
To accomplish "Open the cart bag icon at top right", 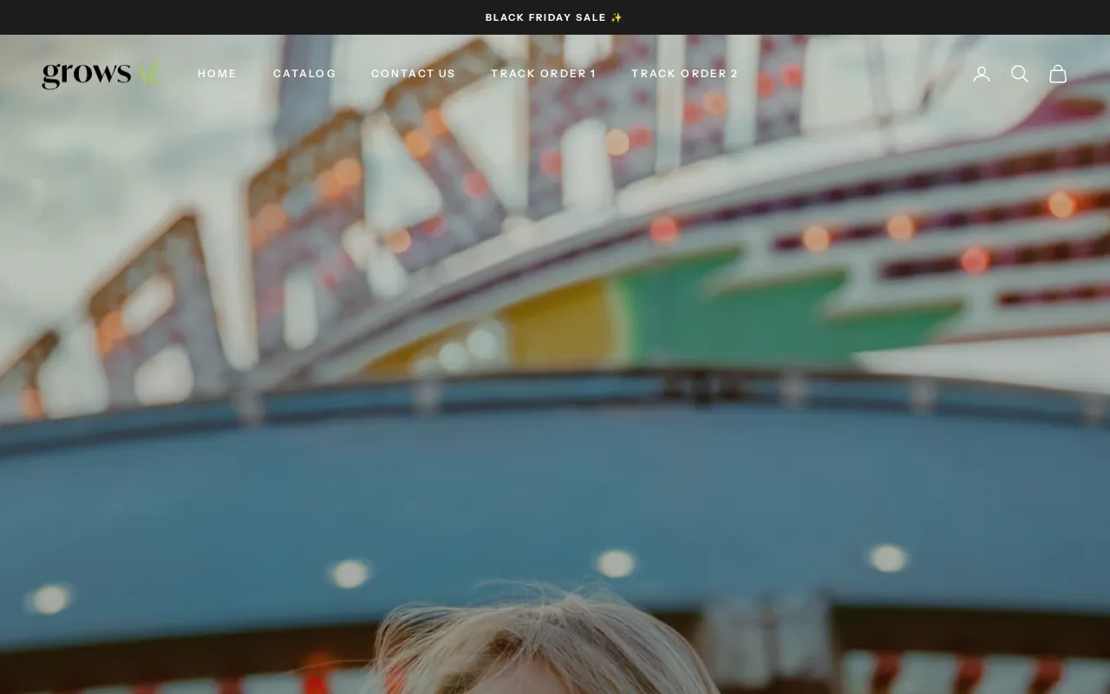I will click(x=1058, y=74).
